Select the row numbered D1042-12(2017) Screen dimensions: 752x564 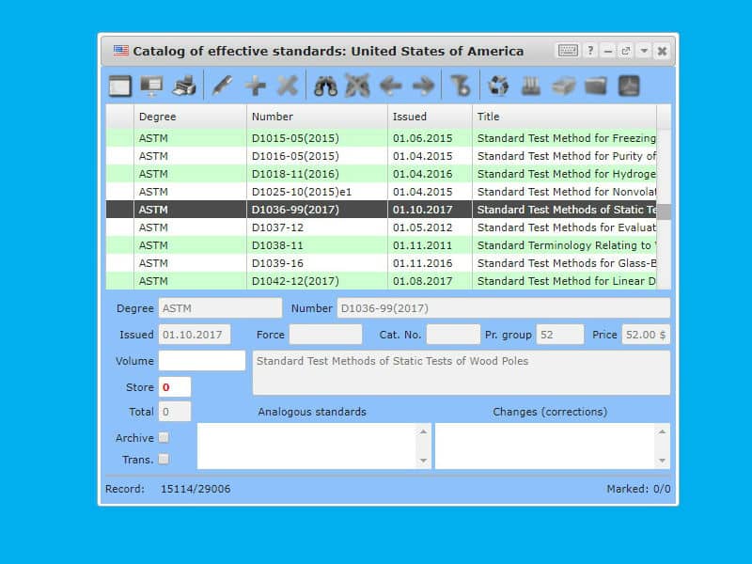tap(382, 281)
